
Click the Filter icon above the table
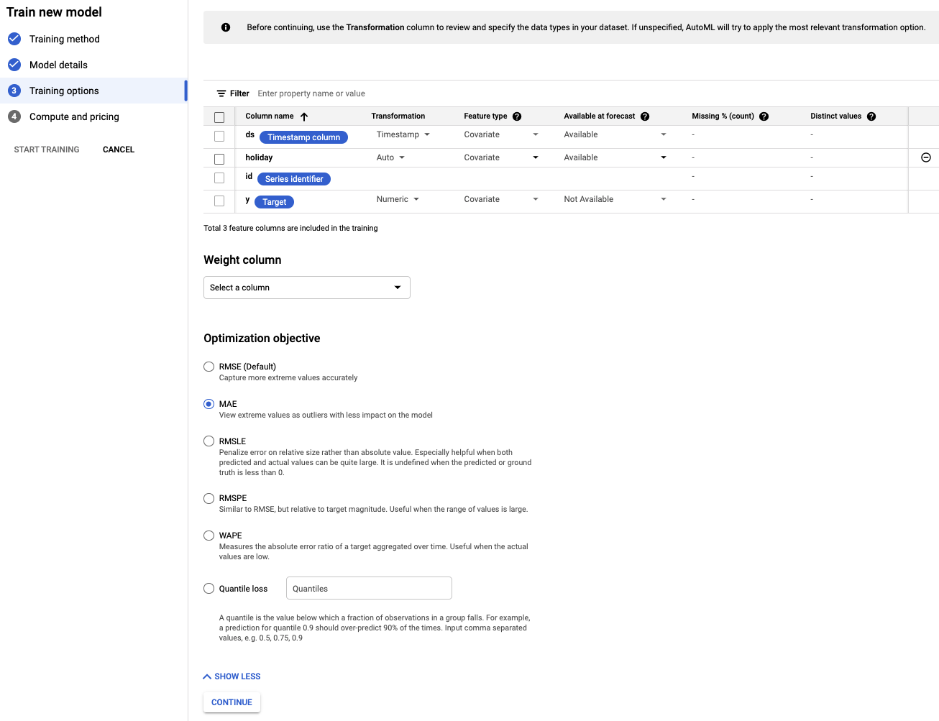click(x=221, y=93)
